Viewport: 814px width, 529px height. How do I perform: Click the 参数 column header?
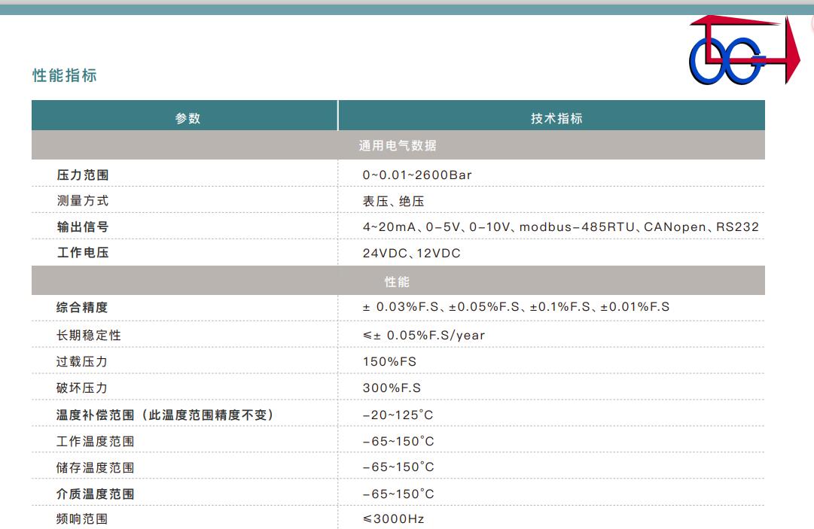click(187, 118)
